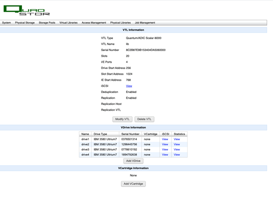273x205 pixels.
Task: View iSCSI settings for drive4
Action: tap(165, 154)
